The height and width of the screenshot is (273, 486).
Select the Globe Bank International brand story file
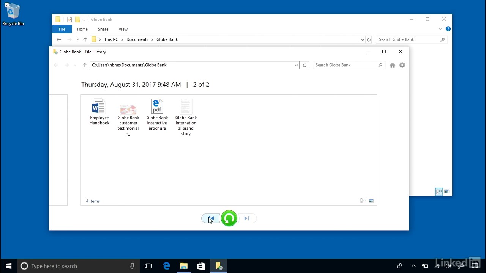tap(186, 117)
